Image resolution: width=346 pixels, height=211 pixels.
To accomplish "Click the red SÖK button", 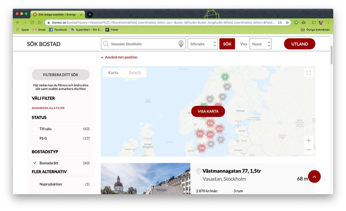I will 227,44.
